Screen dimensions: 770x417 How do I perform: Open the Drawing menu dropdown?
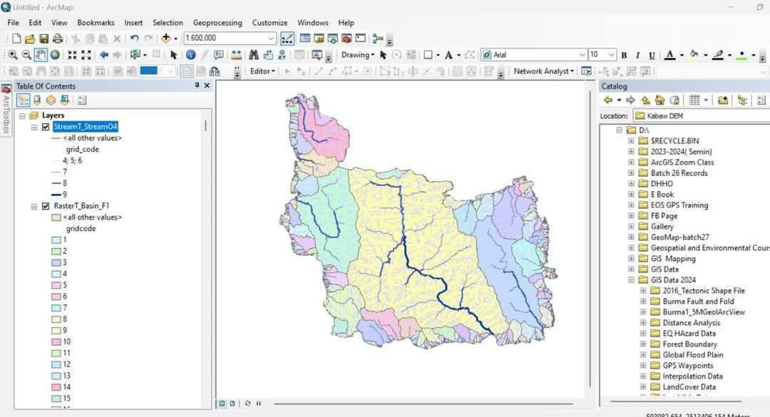coord(357,54)
